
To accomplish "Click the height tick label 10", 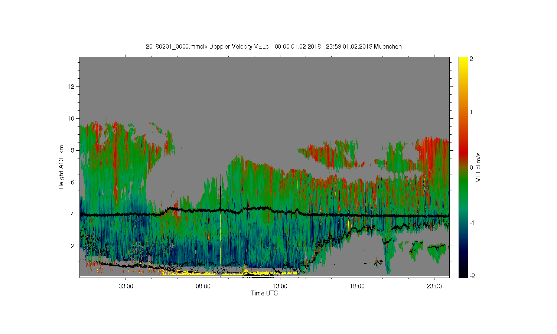I will coord(72,118).
